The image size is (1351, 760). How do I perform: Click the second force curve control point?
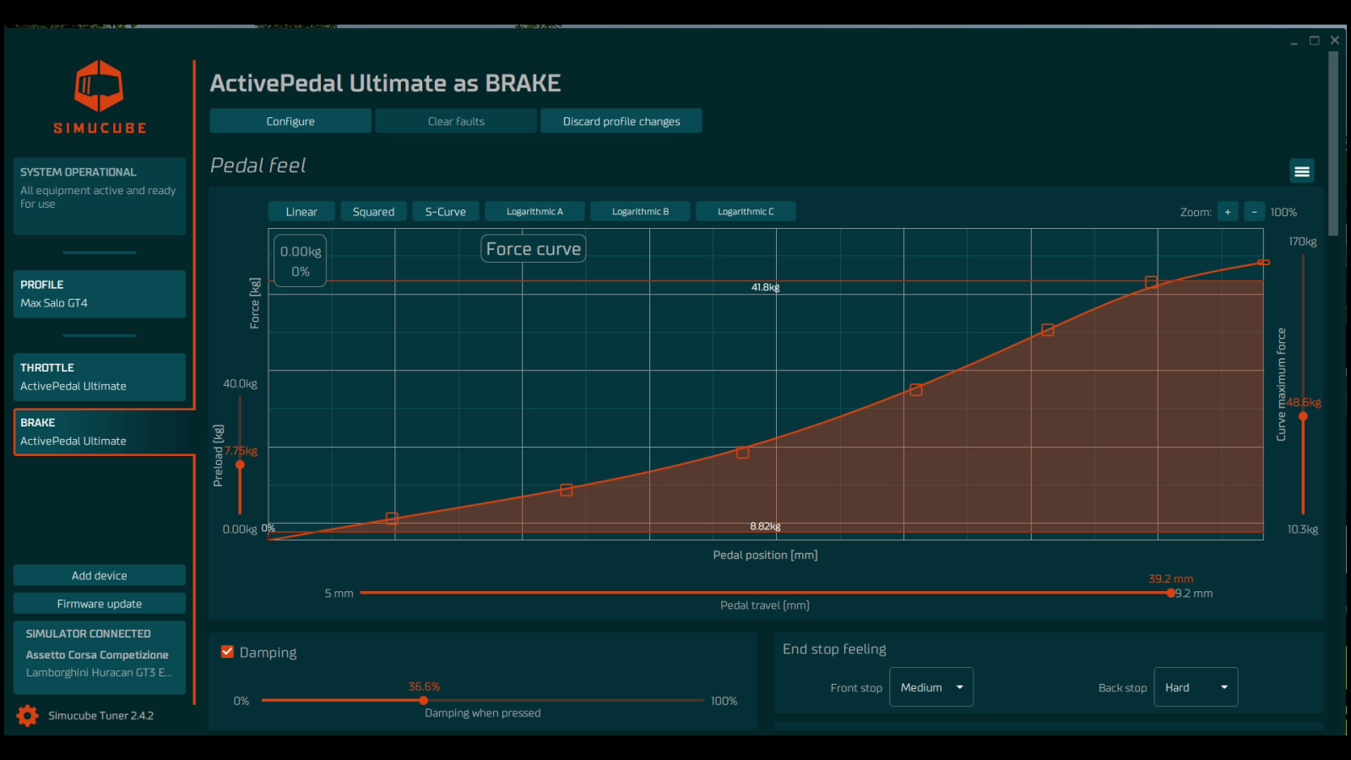point(567,490)
